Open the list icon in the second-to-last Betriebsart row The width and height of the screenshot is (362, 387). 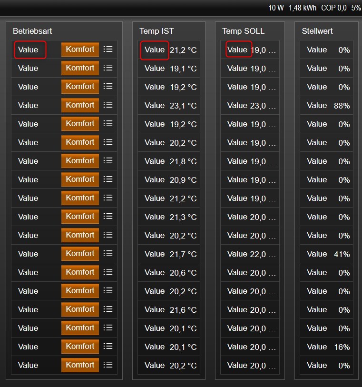(108, 346)
